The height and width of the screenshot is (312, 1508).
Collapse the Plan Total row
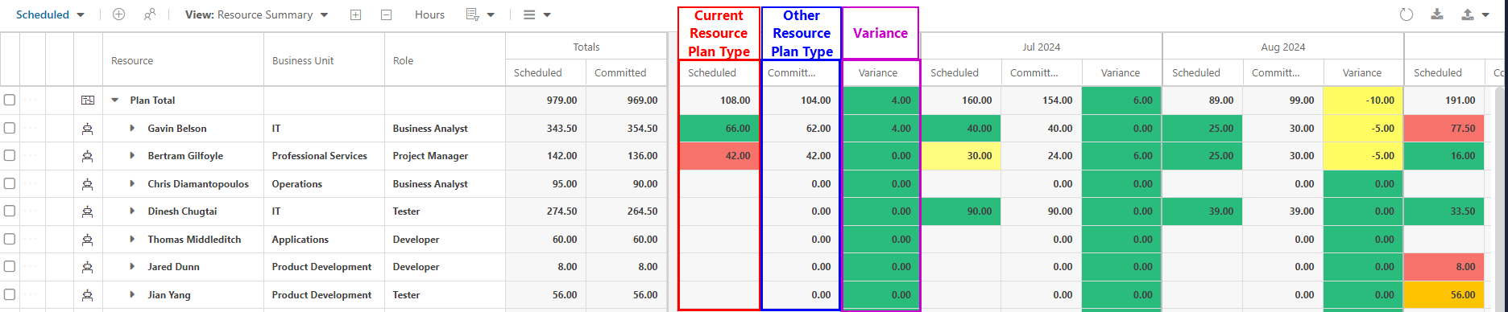(114, 101)
